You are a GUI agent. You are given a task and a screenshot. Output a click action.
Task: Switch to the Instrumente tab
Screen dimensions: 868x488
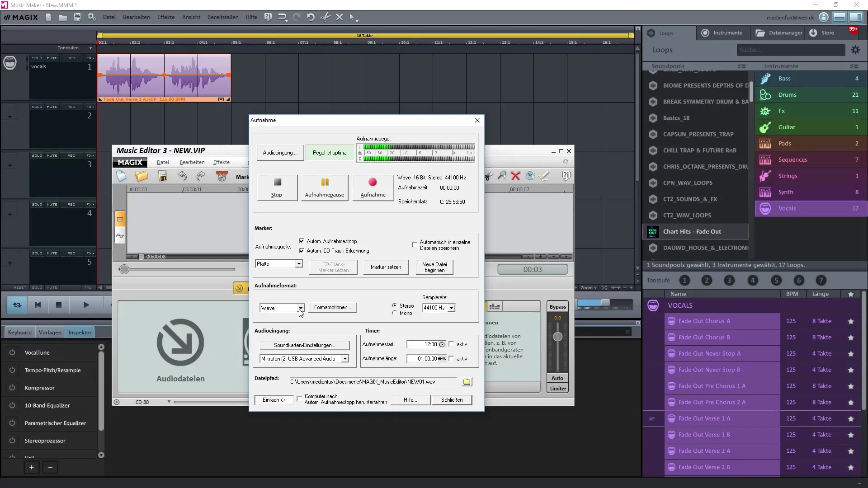[x=722, y=33]
